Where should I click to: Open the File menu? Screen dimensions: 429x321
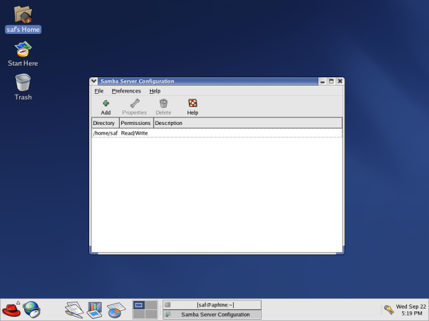[x=99, y=91]
